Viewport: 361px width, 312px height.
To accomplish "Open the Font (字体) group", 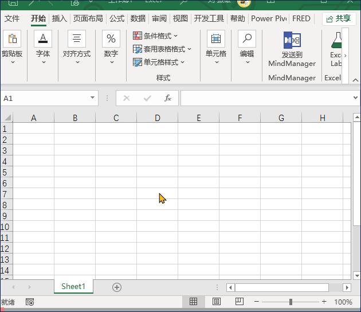I will 43,47.
